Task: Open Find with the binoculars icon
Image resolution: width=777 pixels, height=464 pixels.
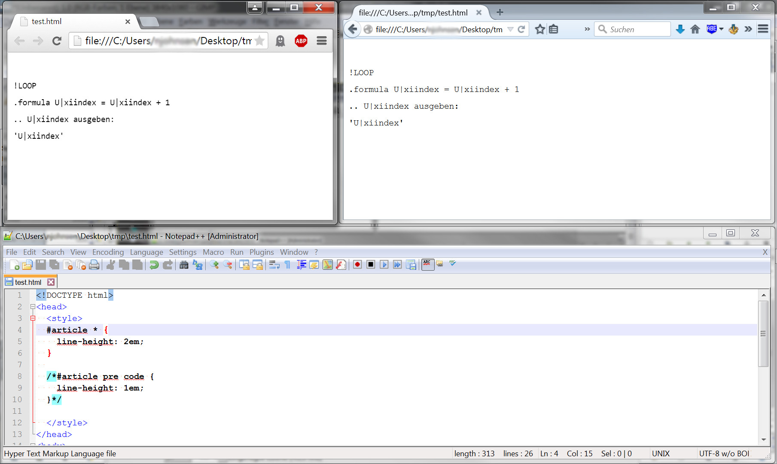Action: pyautogui.click(x=184, y=265)
